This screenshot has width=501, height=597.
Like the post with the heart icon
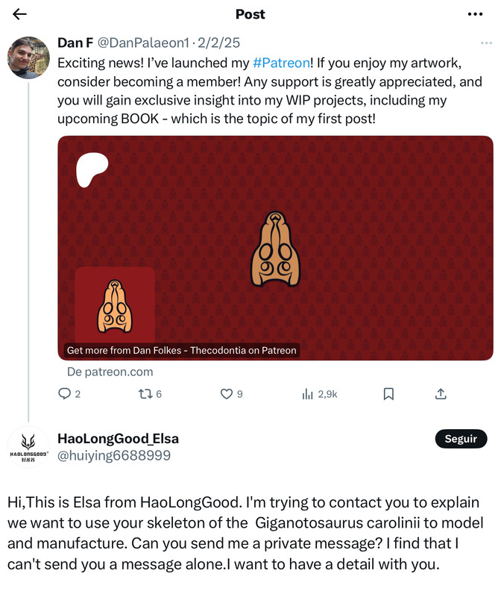pos(227,394)
